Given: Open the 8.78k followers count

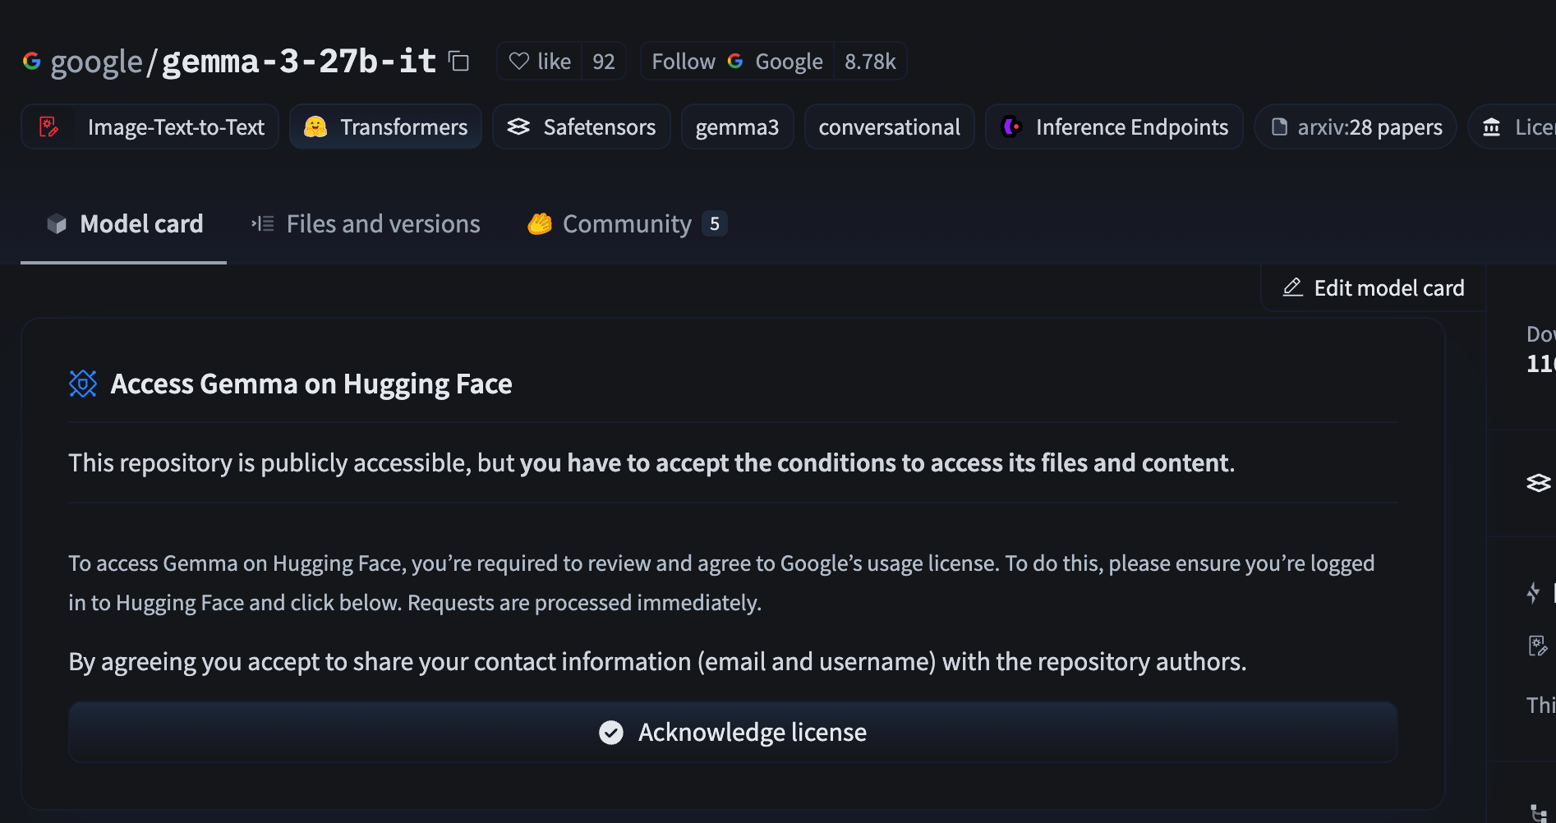Looking at the screenshot, I should point(870,62).
